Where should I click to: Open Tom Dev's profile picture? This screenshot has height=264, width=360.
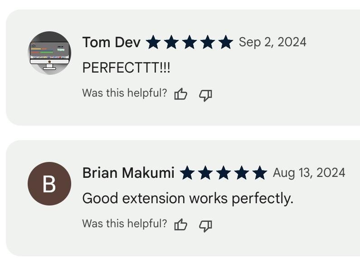point(49,53)
